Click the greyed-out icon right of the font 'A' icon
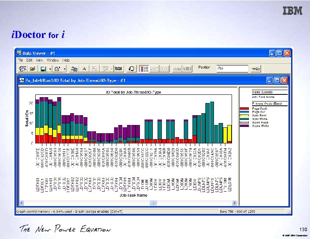The width and height of the screenshot is (310, 239). tap(94, 69)
